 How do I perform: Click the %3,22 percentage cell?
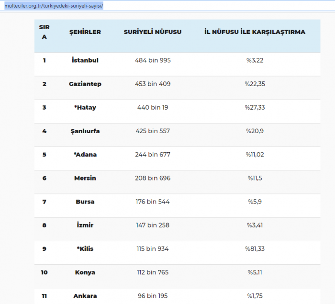(255, 60)
